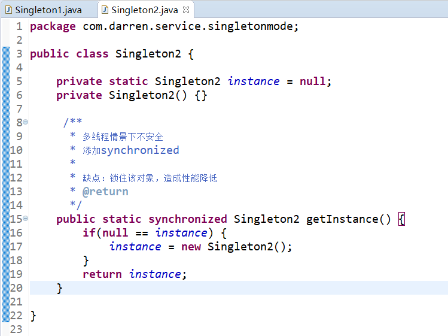Click the getInstance() method name
Image resolution: width=448 pixels, height=336 pixels.
tap(348, 219)
